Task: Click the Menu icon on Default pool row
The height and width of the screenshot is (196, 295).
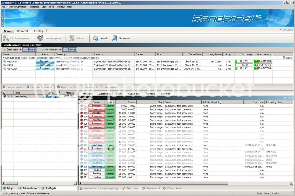Action: [284, 58]
